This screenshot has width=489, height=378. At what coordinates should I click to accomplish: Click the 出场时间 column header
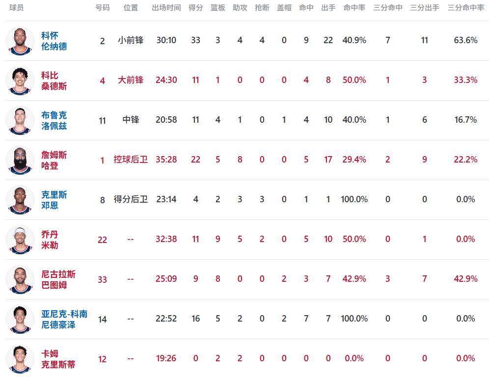pos(166,8)
